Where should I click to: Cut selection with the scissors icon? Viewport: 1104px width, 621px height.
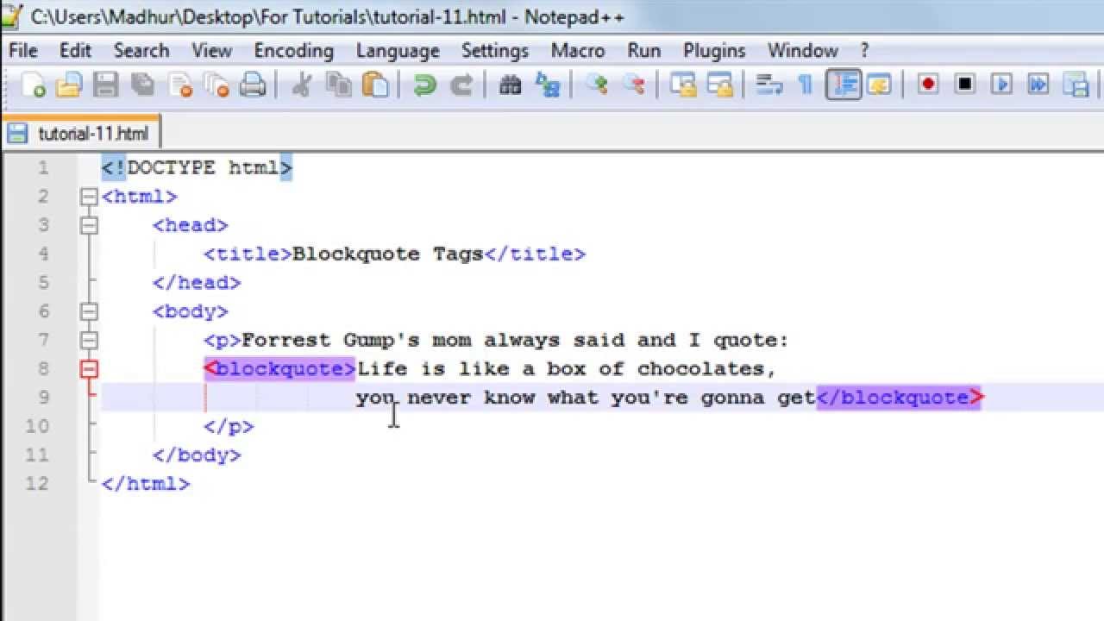coord(301,85)
